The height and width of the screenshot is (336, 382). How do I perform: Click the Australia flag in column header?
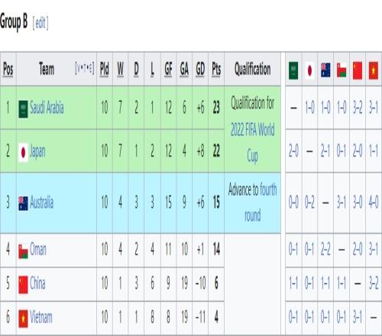pos(325,70)
